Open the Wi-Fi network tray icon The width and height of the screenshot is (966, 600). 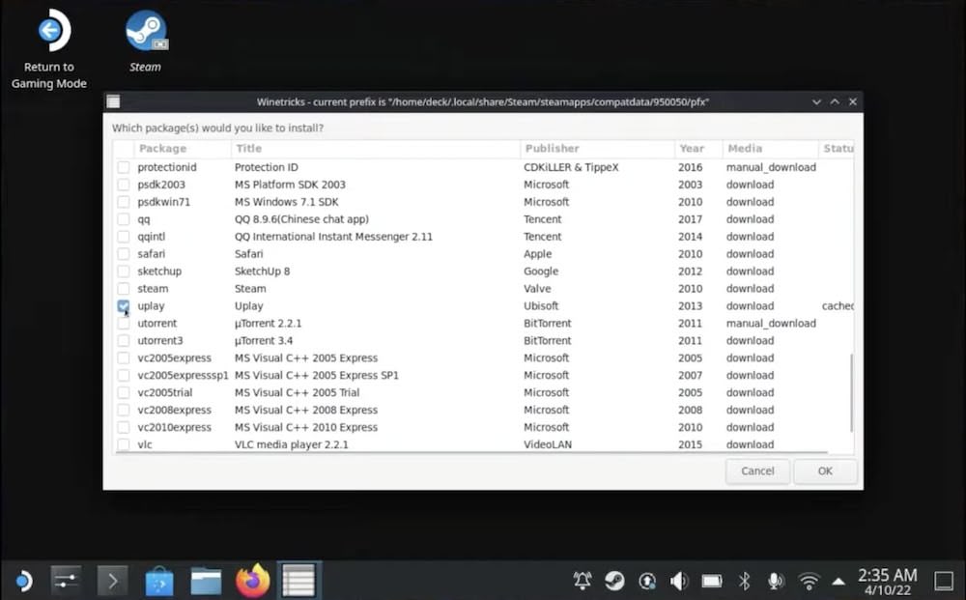pyautogui.click(x=809, y=581)
